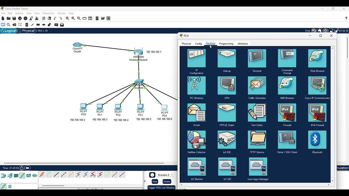Click the Fast Forward Time button
349x196 pixels.
point(28,168)
